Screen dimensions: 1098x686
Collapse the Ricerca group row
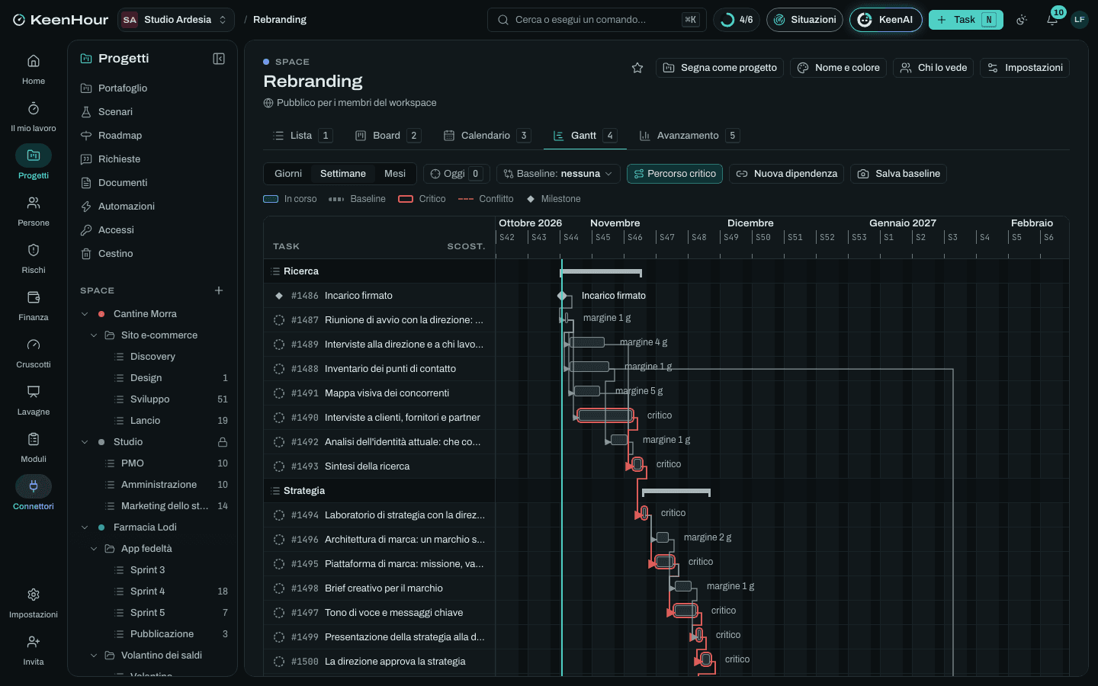pyautogui.click(x=276, y=271)
